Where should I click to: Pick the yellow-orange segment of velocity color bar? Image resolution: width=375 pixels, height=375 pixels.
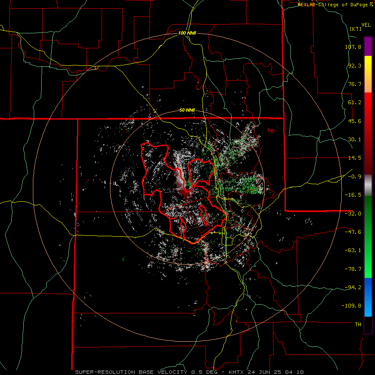click(368, 74)
